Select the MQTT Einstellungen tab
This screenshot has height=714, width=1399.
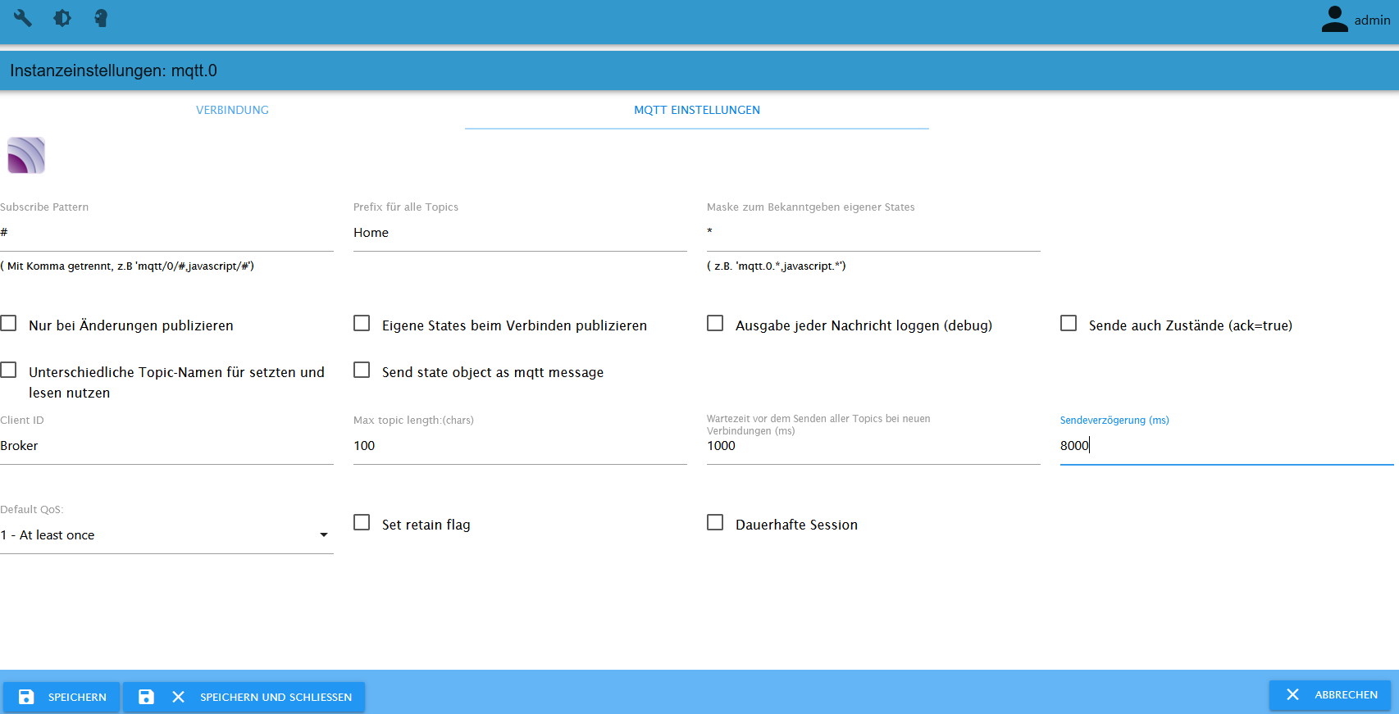tap(696, 110)
